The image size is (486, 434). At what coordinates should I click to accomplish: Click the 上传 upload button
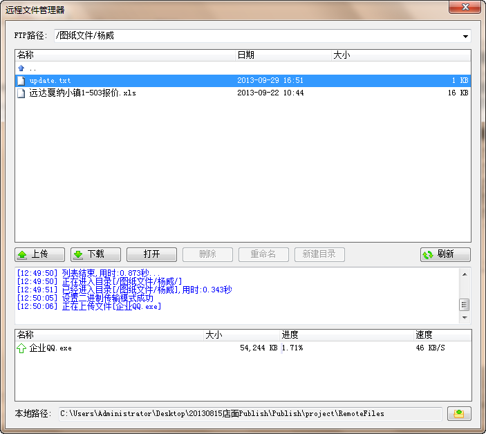39,254
